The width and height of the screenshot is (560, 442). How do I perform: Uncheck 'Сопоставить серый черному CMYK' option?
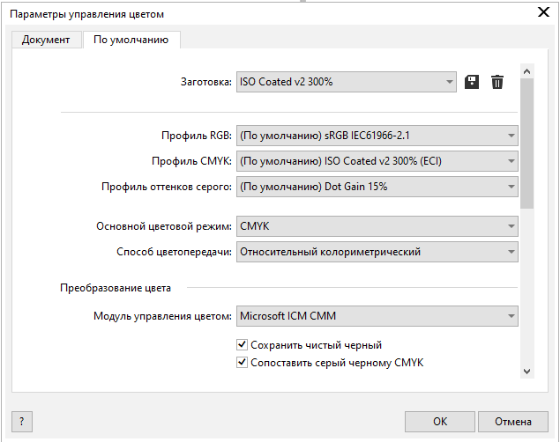pos(243,362)
